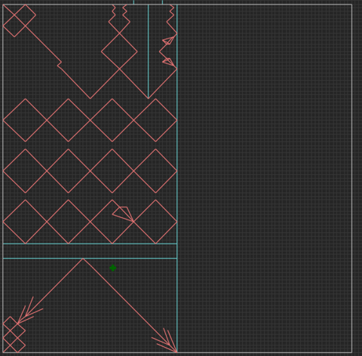The width and height of the screenshot is (362, 356).
Task: Select the small kite shape inside the diamond grid
Action: tap(123, 214)
